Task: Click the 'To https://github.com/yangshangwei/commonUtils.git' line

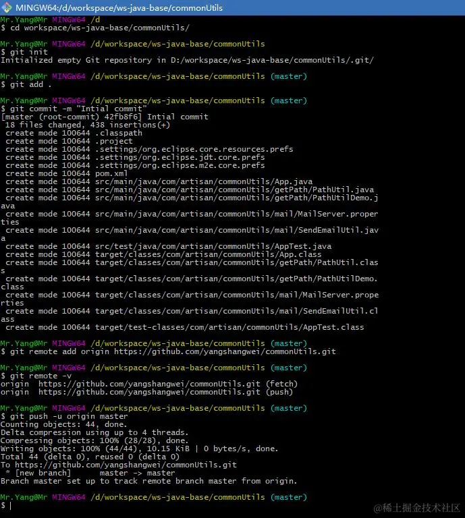Action: [119, 465]
